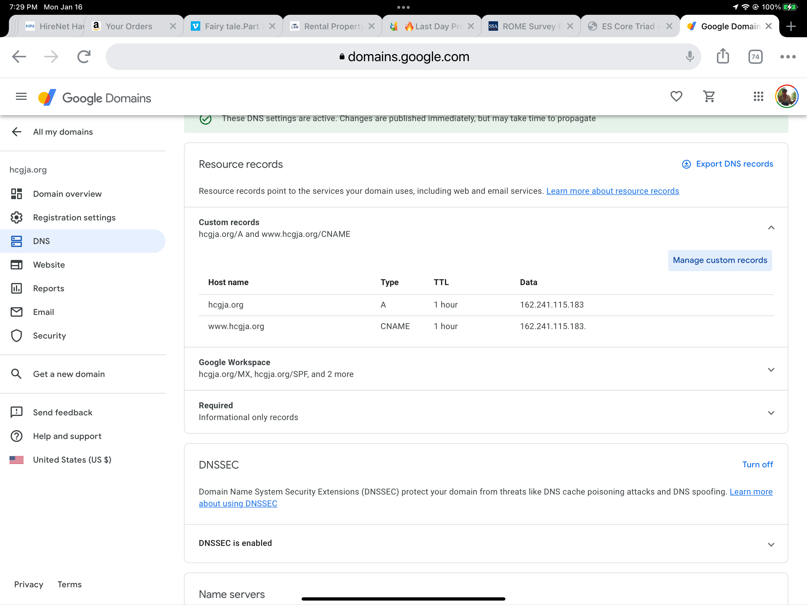Click the domains.google.com address bar
Screen dimensions: 807x605
point(403,56)
